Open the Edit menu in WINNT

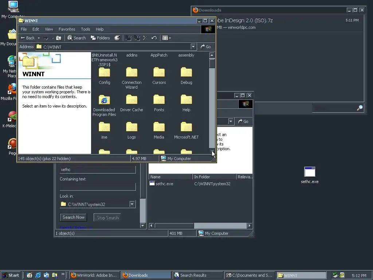point(36,29)
